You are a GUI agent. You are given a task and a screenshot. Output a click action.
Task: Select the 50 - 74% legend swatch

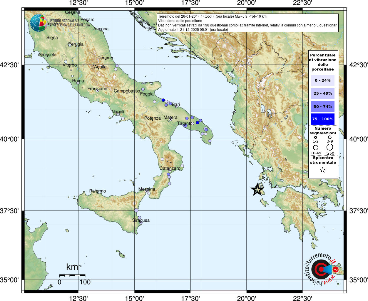(x=323, y=106)
